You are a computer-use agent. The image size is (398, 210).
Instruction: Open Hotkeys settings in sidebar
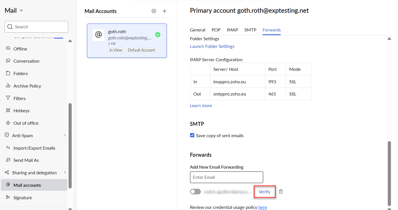coord(21,111)
